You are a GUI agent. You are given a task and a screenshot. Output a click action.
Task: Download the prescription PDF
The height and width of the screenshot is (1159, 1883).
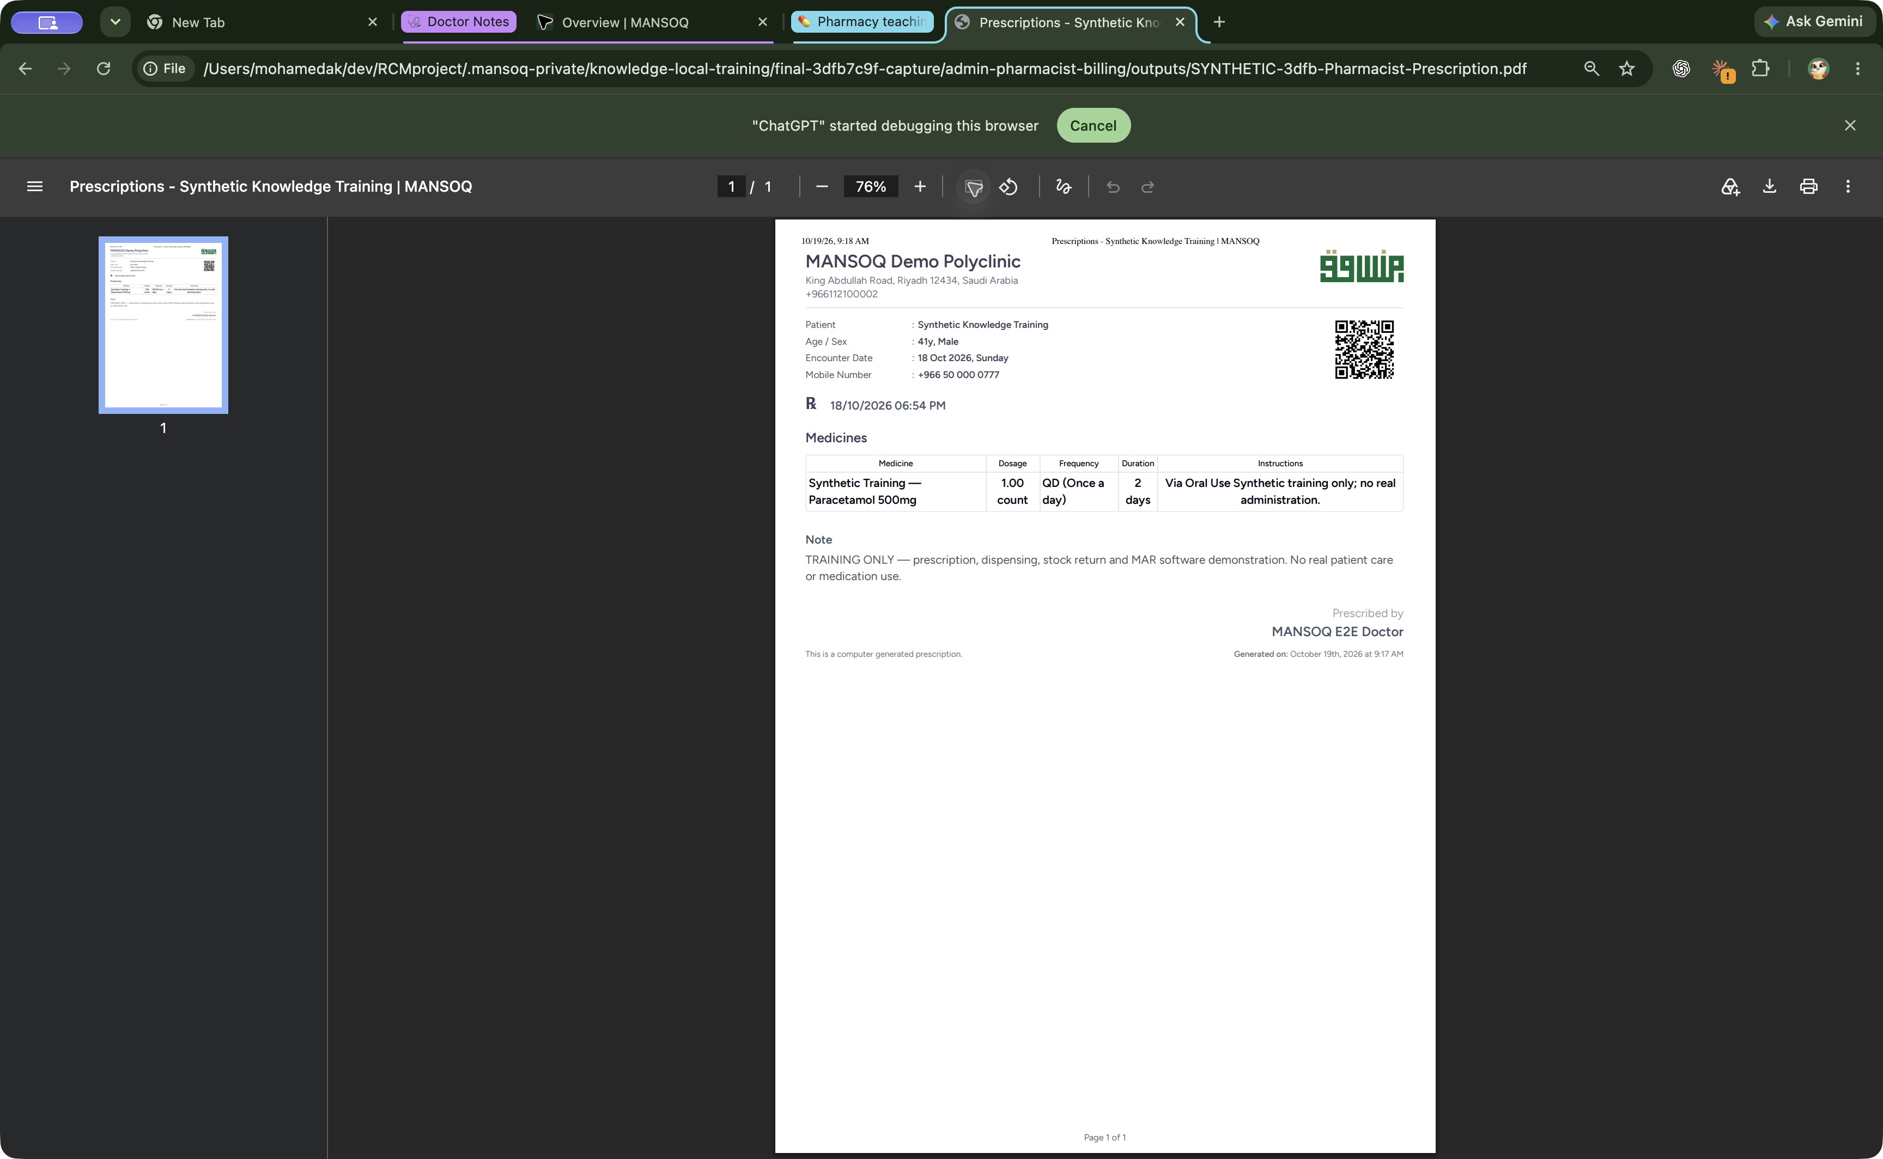[1770, 186]
